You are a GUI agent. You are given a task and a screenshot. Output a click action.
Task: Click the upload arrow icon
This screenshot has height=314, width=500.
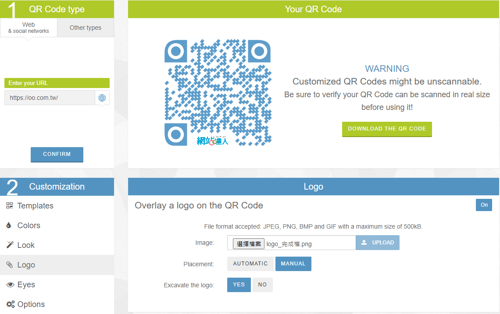pyautogui.click(x=364, y=243)
